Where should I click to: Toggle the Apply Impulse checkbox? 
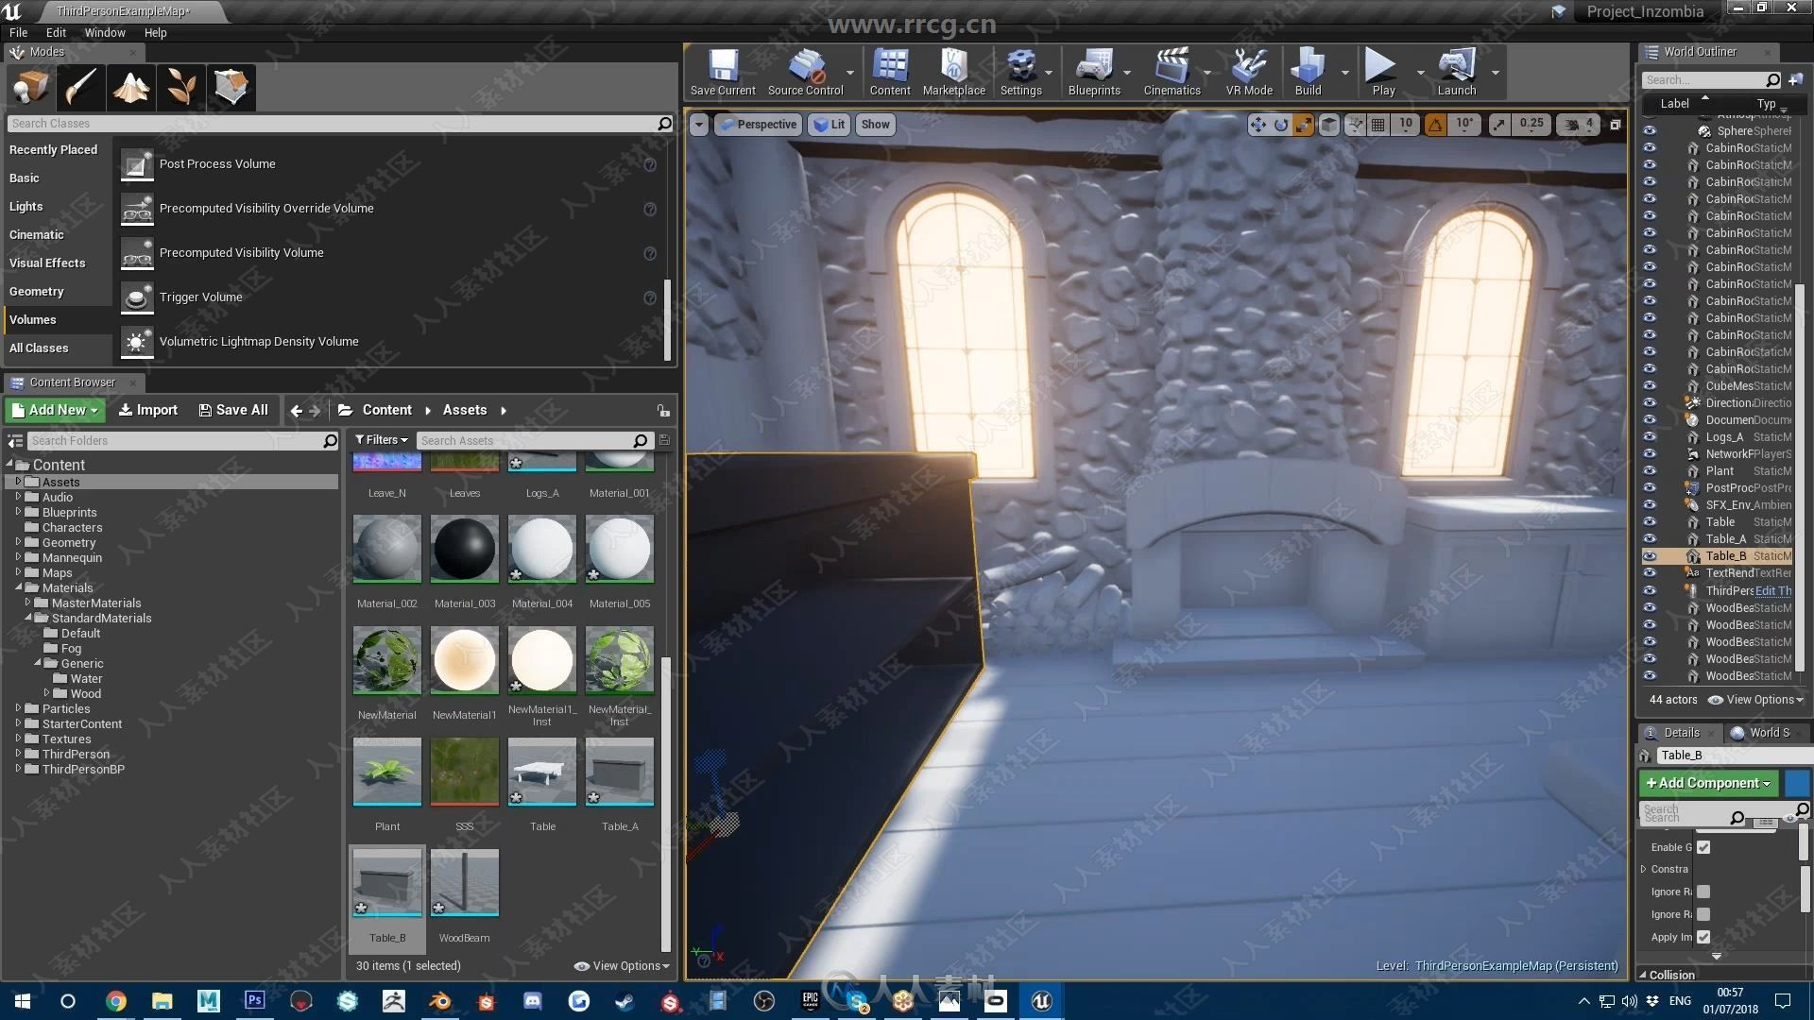(1703, 937)
